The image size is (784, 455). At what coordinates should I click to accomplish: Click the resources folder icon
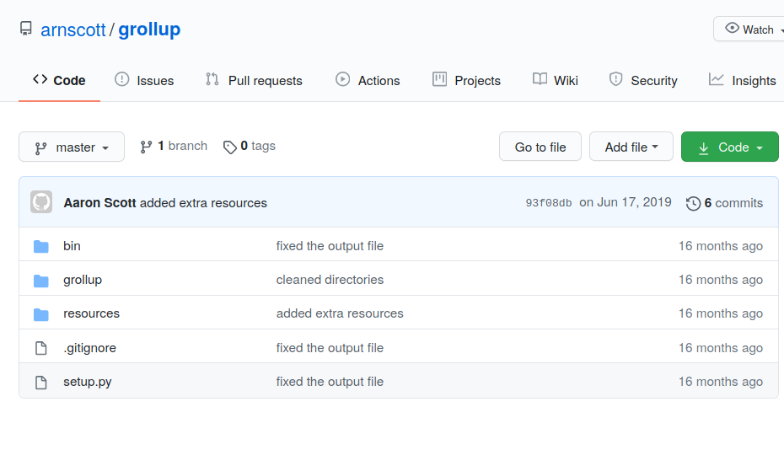[x=41, y=314]
